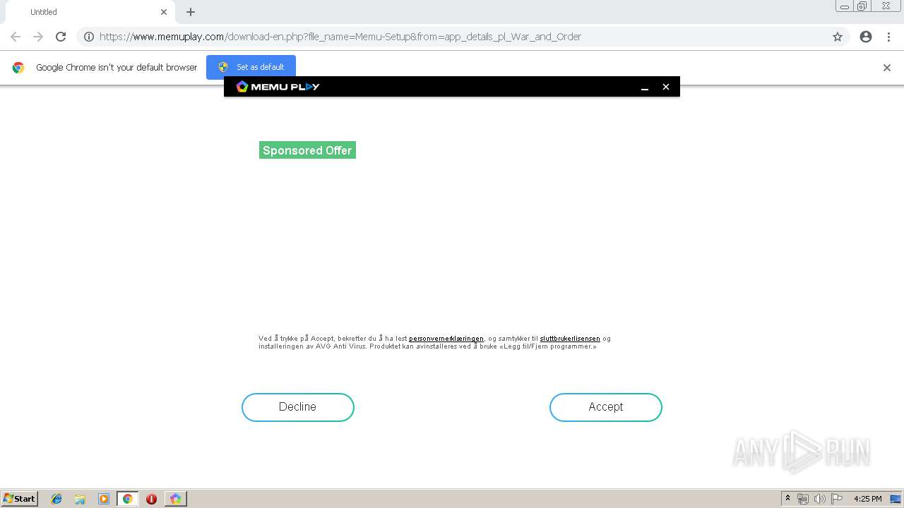The image size is (904, 508).
Task: Open the Action Center flag icon
Action: click(837, 499)
